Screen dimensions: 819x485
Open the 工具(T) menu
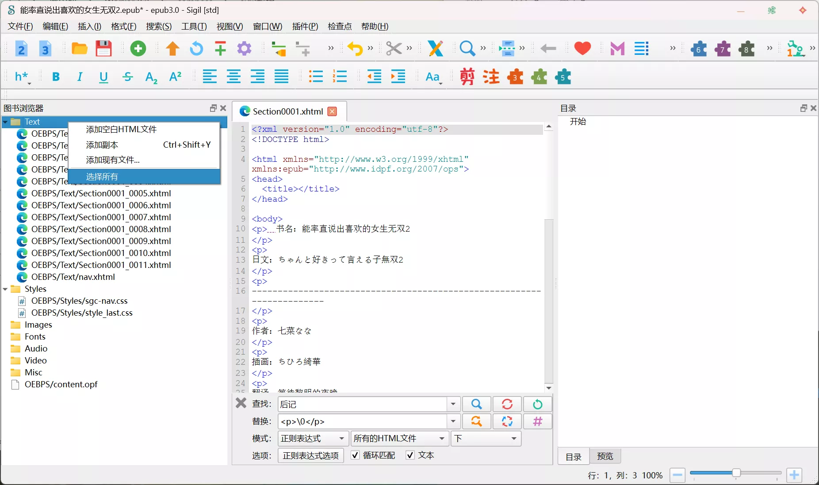point(194,27)
